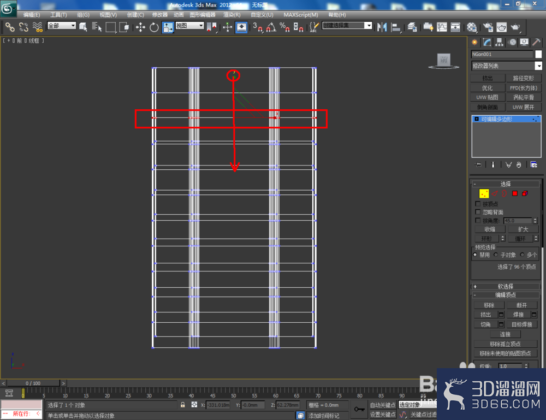
Task: Enable 按角度 checkbox
Action: point(478,221)
